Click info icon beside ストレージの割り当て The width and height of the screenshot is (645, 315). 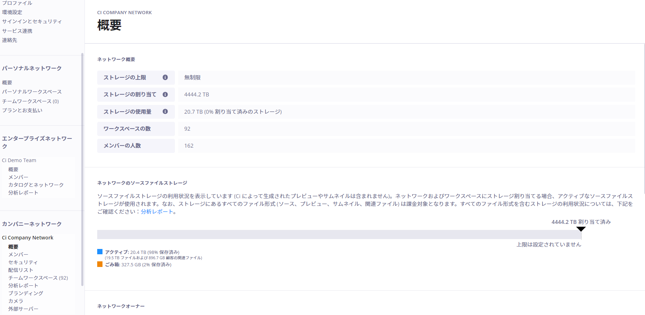coord(165,94)
